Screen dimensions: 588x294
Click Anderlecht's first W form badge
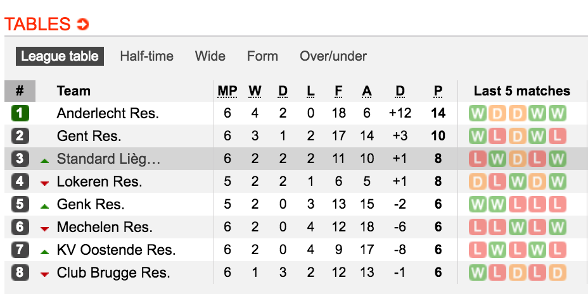coord(478,113)
